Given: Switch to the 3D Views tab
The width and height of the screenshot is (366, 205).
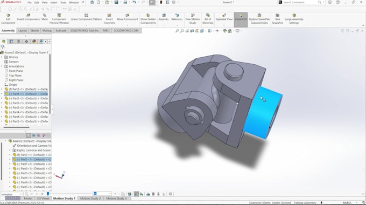Looking at the screenshot, I should [43, 198].
